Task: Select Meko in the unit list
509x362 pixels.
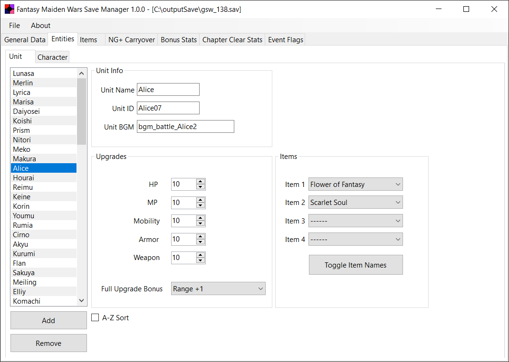Action: pos(44,149)
